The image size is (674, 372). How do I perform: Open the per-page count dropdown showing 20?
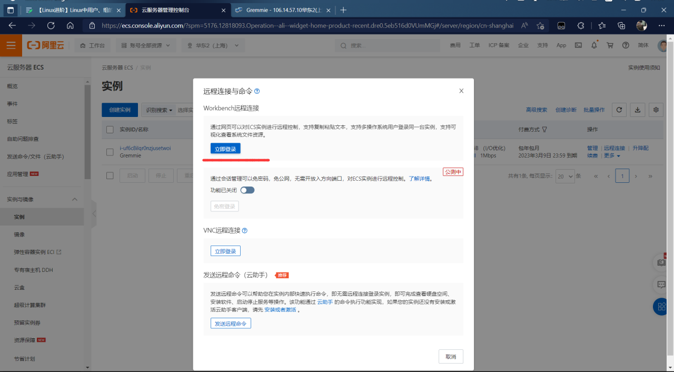tap(566, 176)
